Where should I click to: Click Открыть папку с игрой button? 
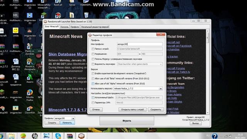pos(132,110)
